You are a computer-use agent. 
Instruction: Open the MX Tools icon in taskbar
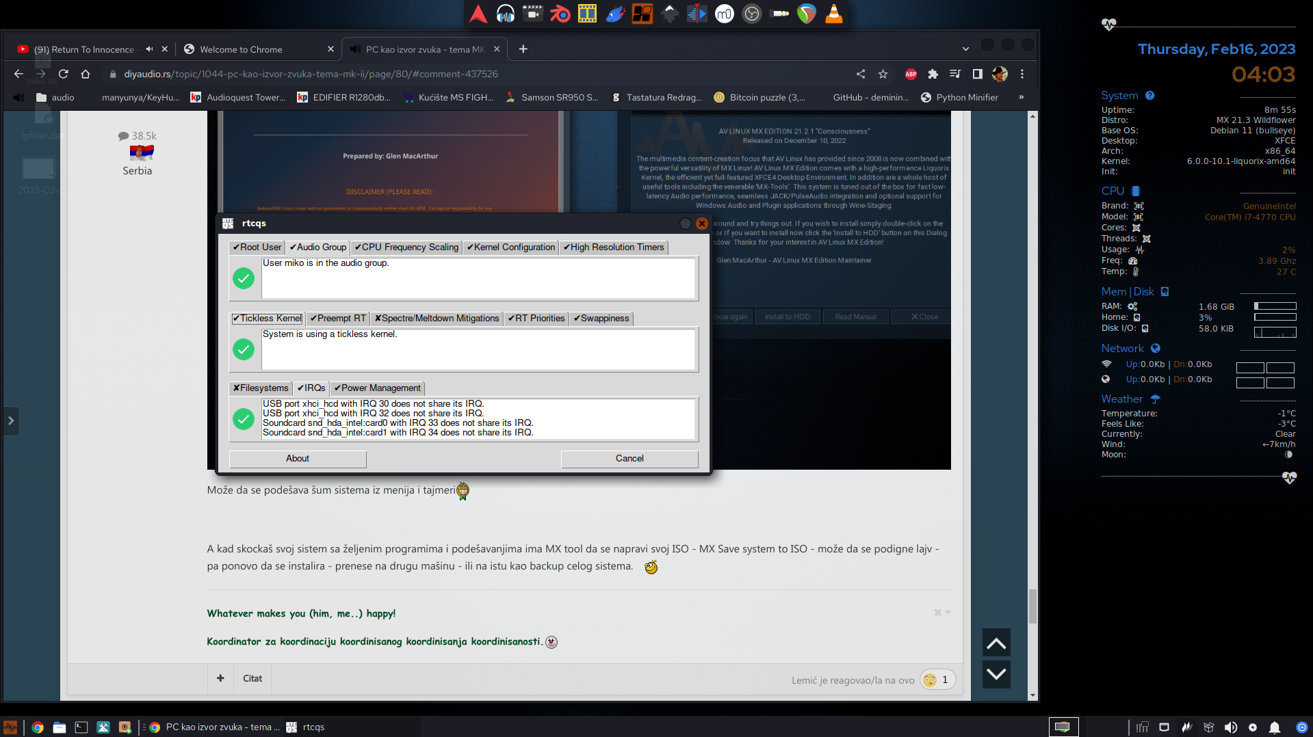(x=103, y=727)
